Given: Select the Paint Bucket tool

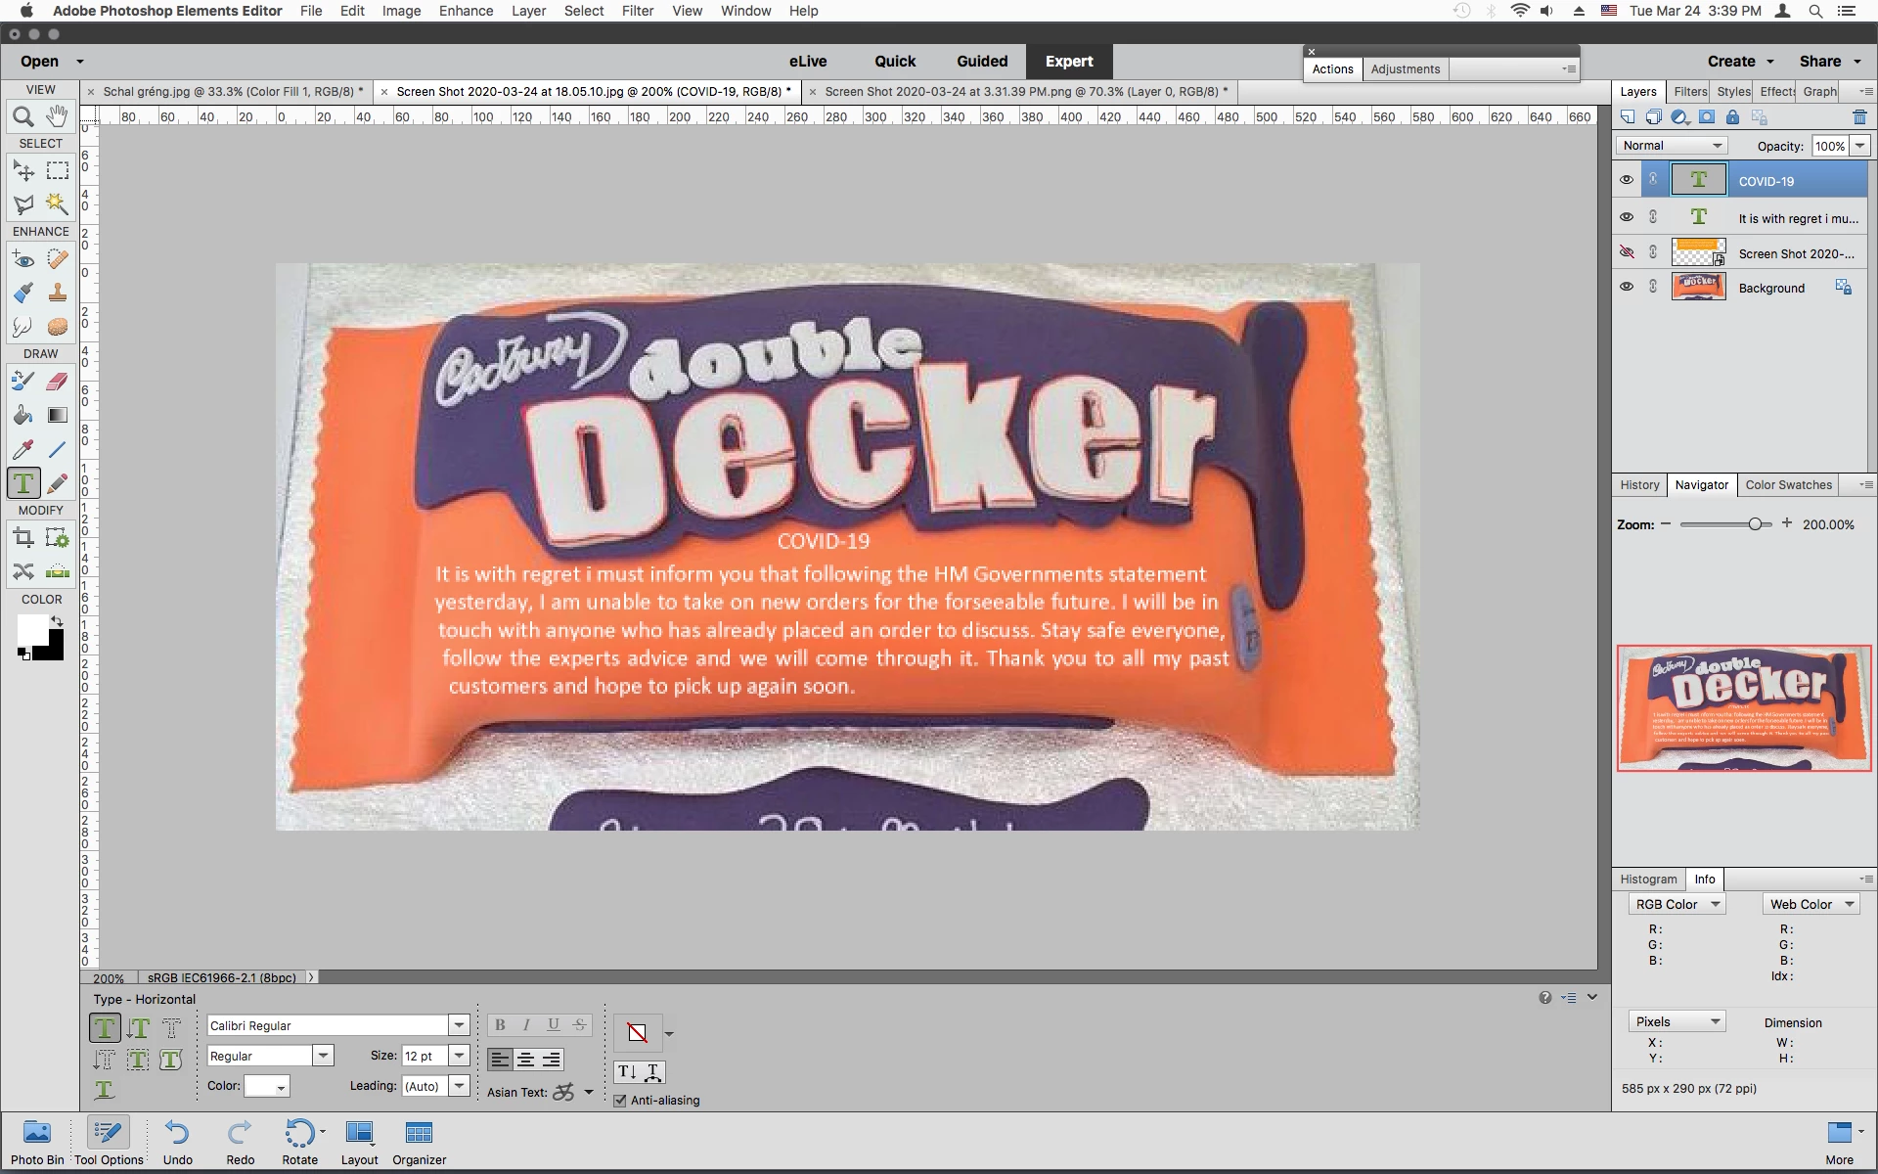Looking at the screenshot, I should [23, 415].
